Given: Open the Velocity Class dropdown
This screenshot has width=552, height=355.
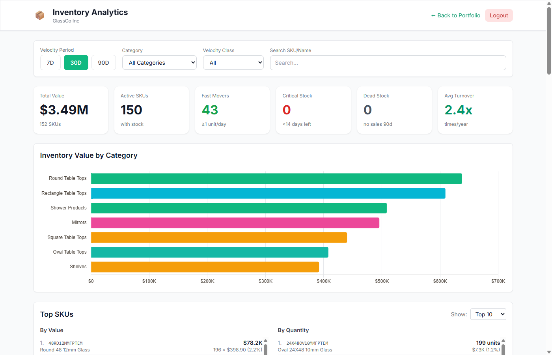Looking at the screenshot, I should click(x=233, y=62).
